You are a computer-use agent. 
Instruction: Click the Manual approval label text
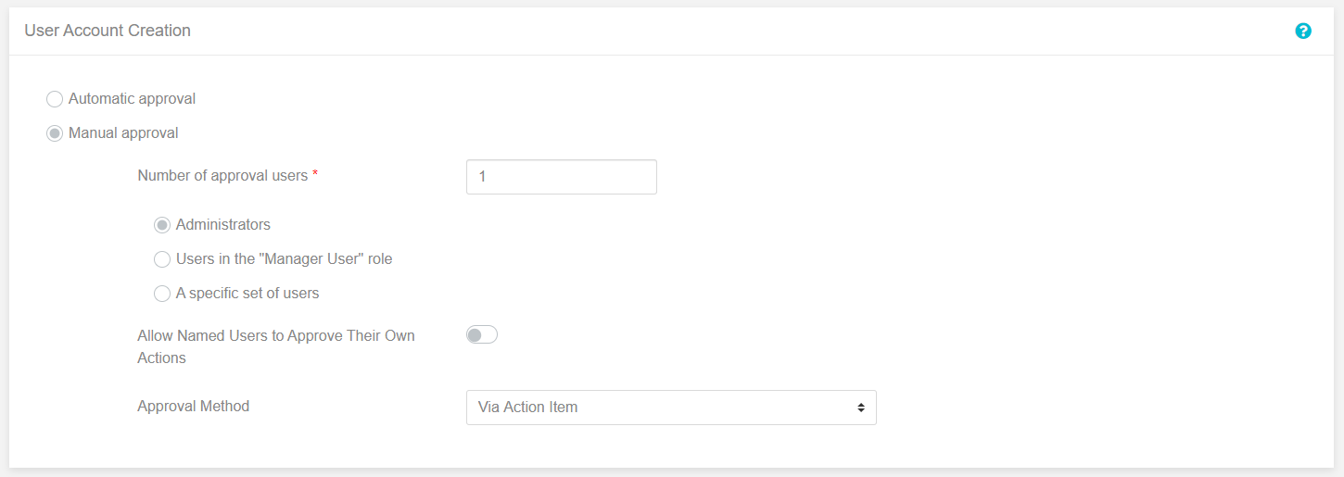click(123, 132)
